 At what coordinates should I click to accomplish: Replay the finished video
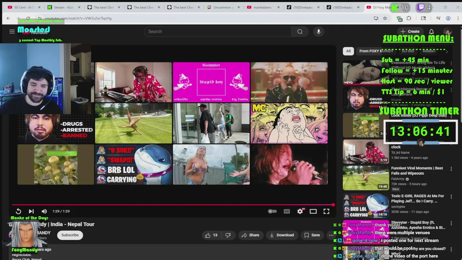(x=18, y=211)
